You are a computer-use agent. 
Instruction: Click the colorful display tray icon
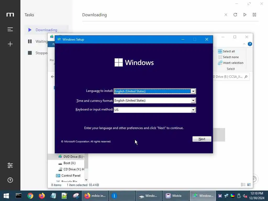pos(233,196)
